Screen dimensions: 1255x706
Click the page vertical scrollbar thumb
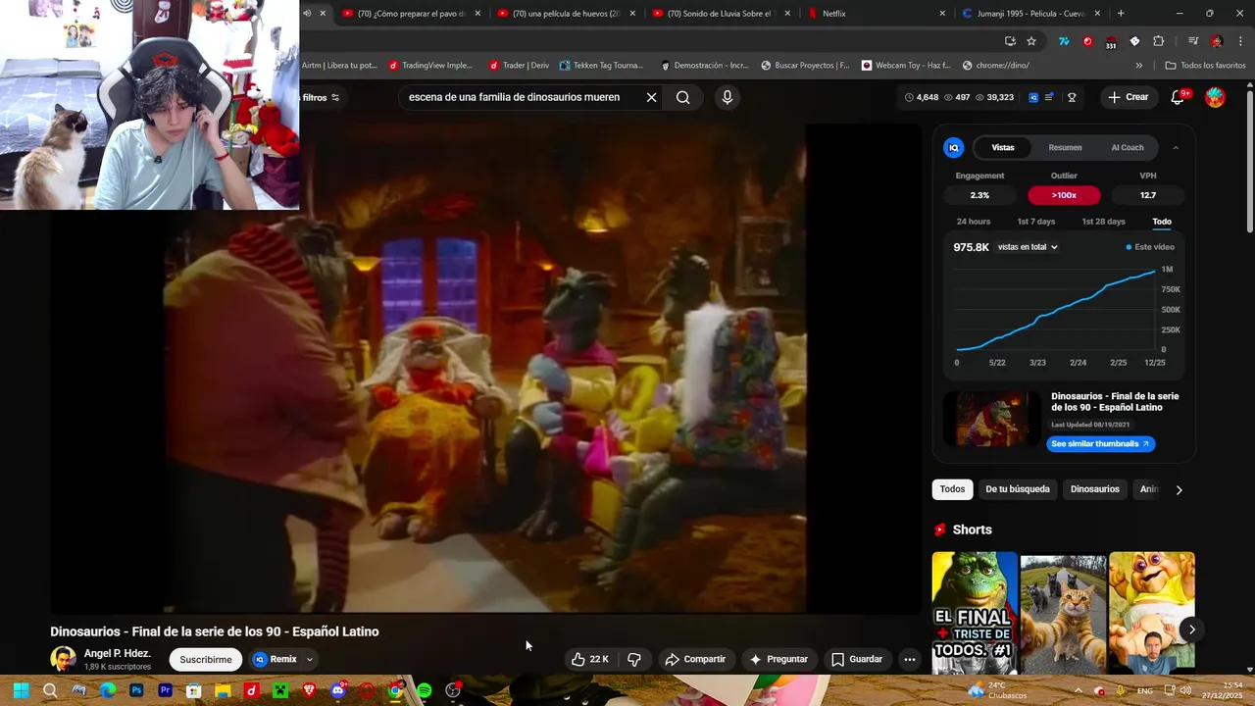click(1249, 162)
